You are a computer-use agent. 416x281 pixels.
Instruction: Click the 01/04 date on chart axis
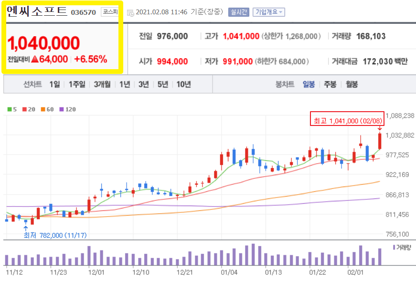point(229,272)
